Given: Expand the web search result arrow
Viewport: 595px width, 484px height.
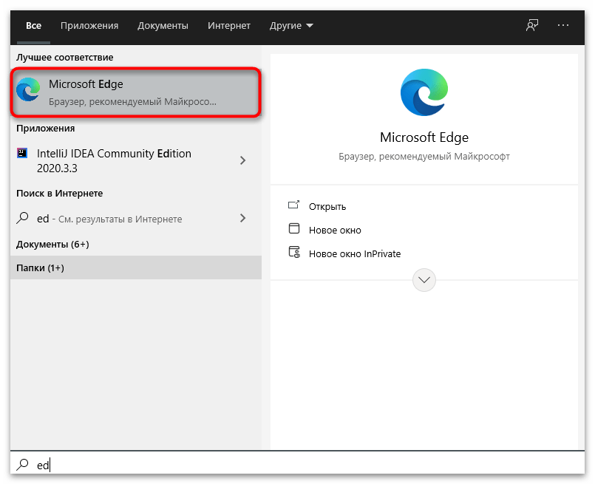Looking at the screenshot, I should tap(242, 219).
